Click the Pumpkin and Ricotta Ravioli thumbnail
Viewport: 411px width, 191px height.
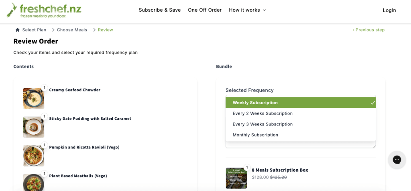click(x=34, y=156)
